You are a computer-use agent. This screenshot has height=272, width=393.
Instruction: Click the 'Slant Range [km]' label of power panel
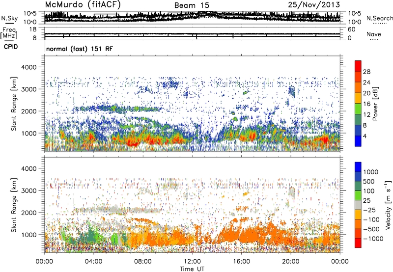click(x=14, y=104)
